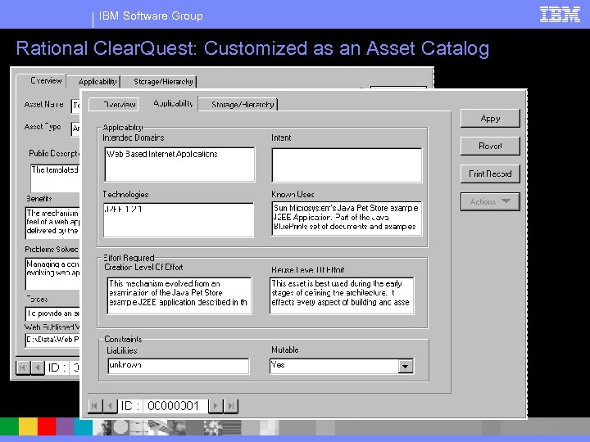Screen dimensions: 590x442
Task: Go to previous record in front window
Action: (110, 406)
